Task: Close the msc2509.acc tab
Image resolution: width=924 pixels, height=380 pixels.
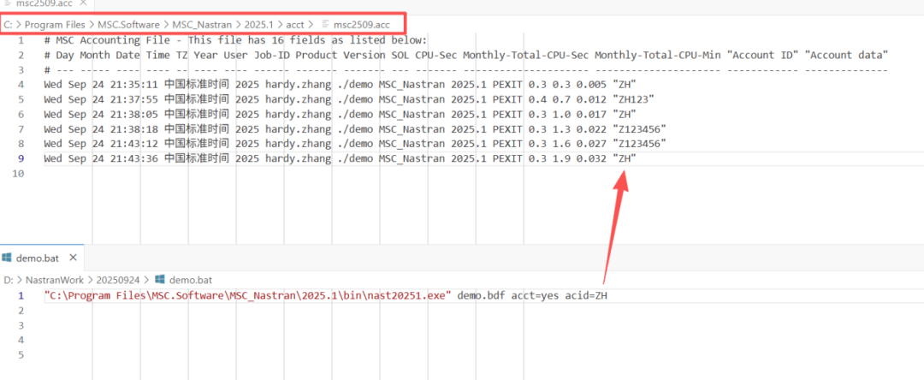Action: [x=83, y=3]
